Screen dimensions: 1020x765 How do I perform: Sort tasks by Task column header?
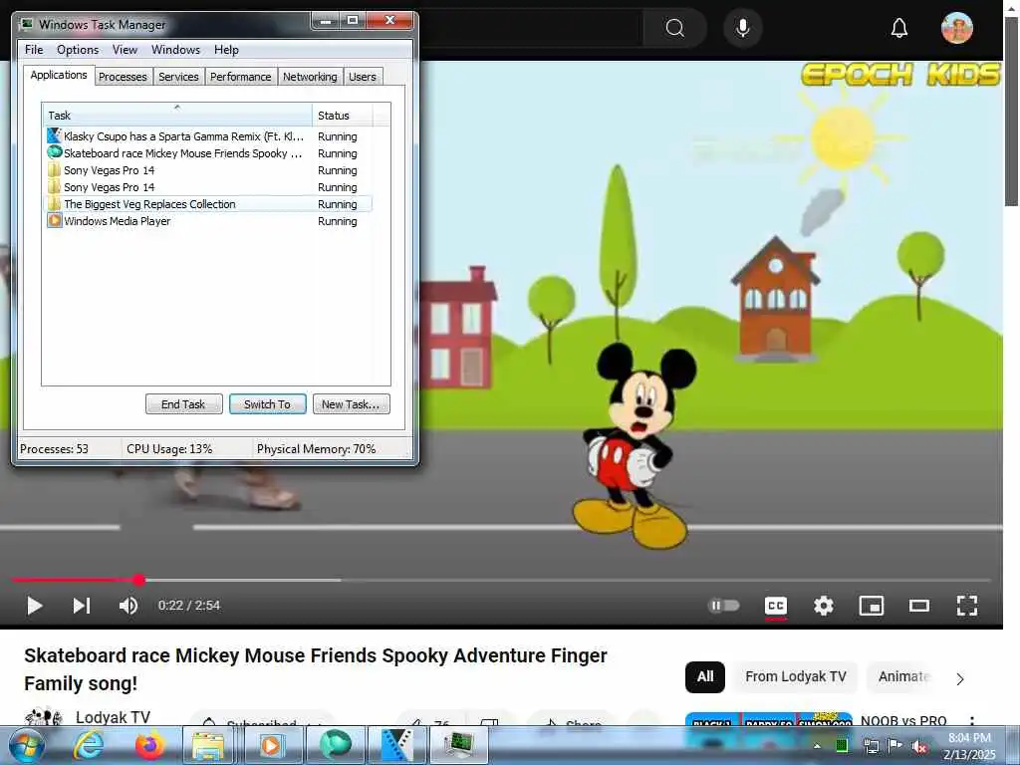177,116
